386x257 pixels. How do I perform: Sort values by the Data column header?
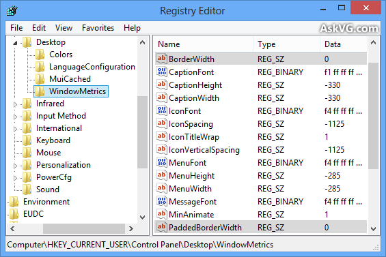coord(344,44)
